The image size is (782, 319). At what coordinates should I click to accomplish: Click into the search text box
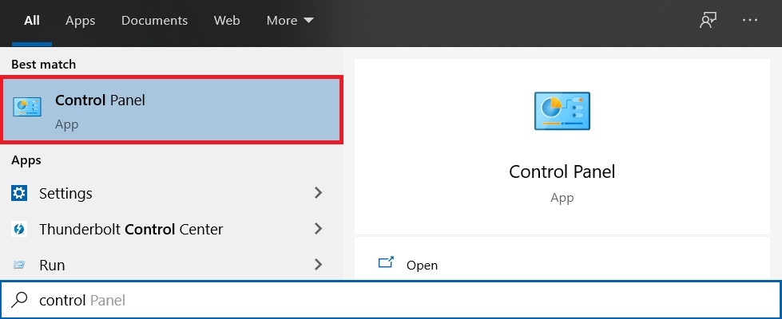click(x=399, y=300)
